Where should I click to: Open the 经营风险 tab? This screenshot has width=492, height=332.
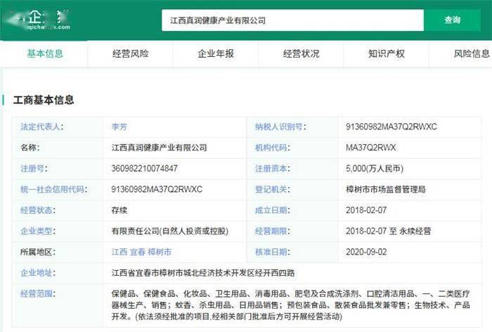point(130,53)
